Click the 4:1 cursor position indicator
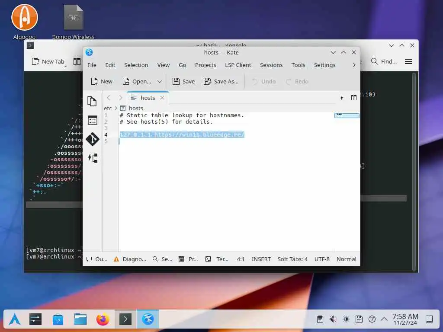443x332 pixels. pos(241,259)
